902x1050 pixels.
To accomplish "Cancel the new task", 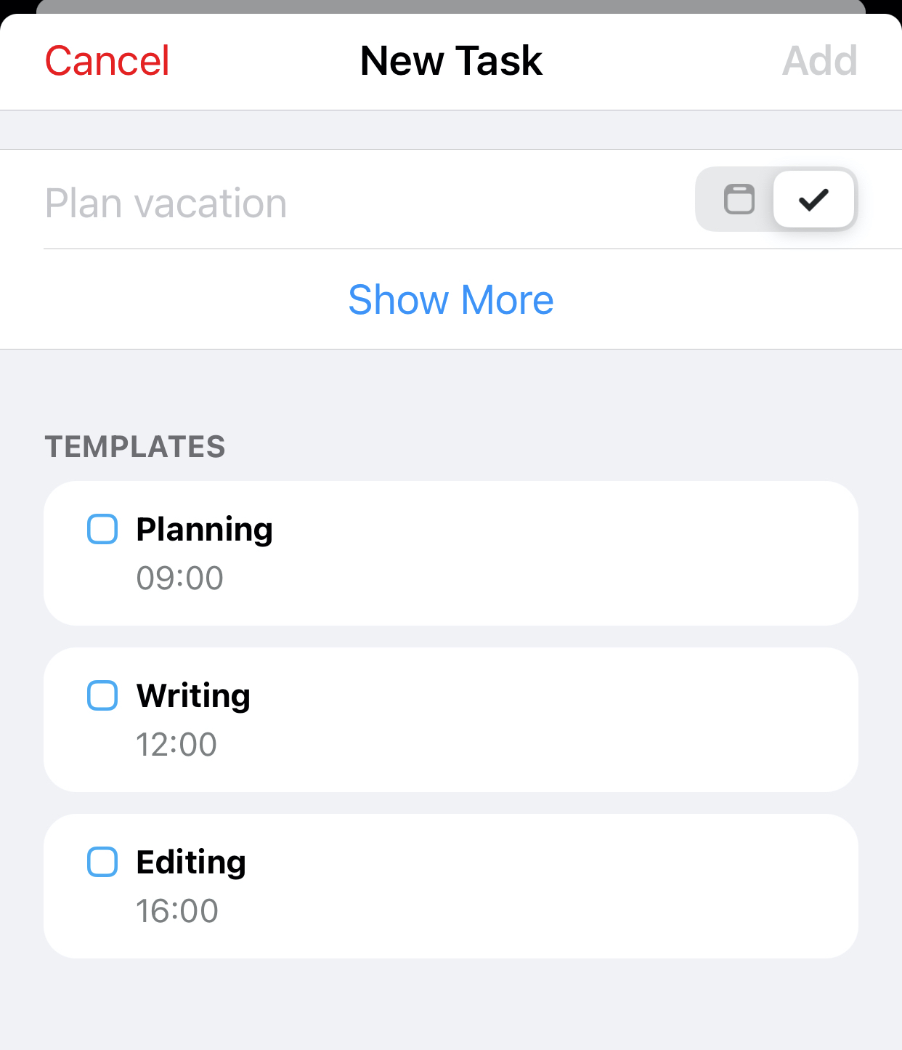I will [x=107, y=60].
